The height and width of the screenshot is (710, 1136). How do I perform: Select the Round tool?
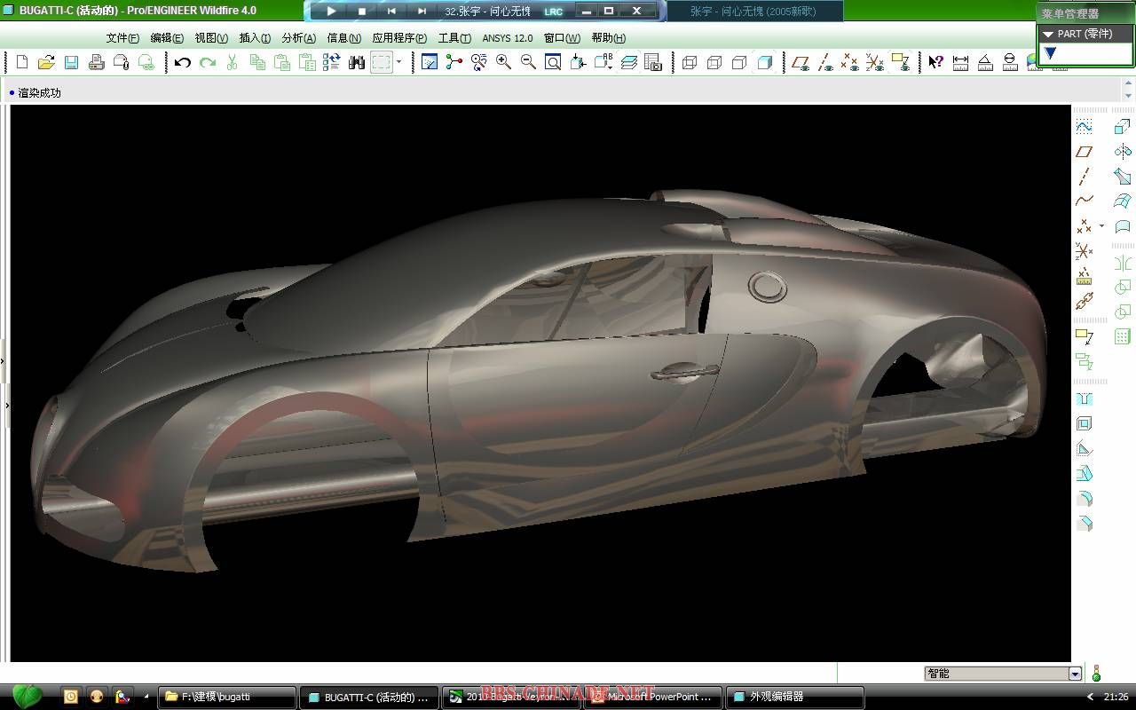(x=1084, y=499)
